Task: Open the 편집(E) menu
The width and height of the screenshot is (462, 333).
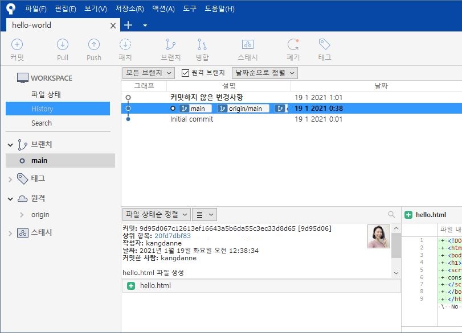Action: tap(66, 9)
